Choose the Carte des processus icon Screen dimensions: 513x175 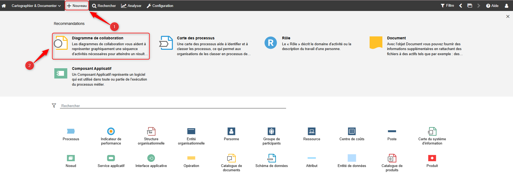click(x=166, y=43)
